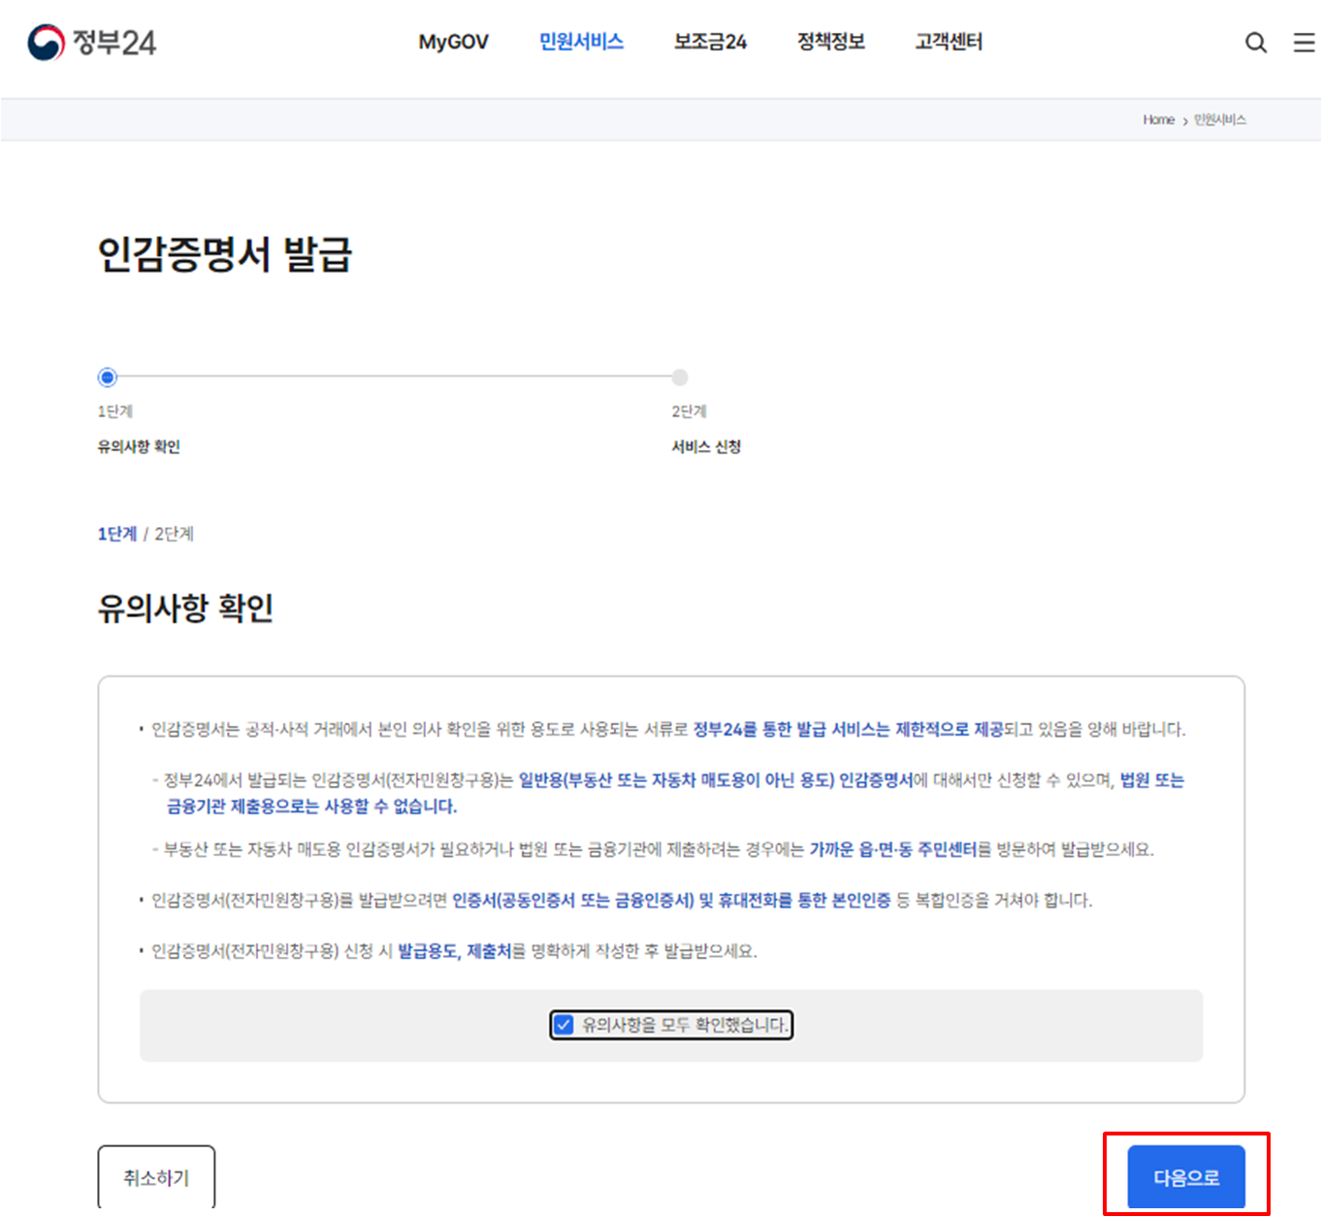Click the step 1 progress dot
Screen dimensions: 1322x1217
point(107,378)
